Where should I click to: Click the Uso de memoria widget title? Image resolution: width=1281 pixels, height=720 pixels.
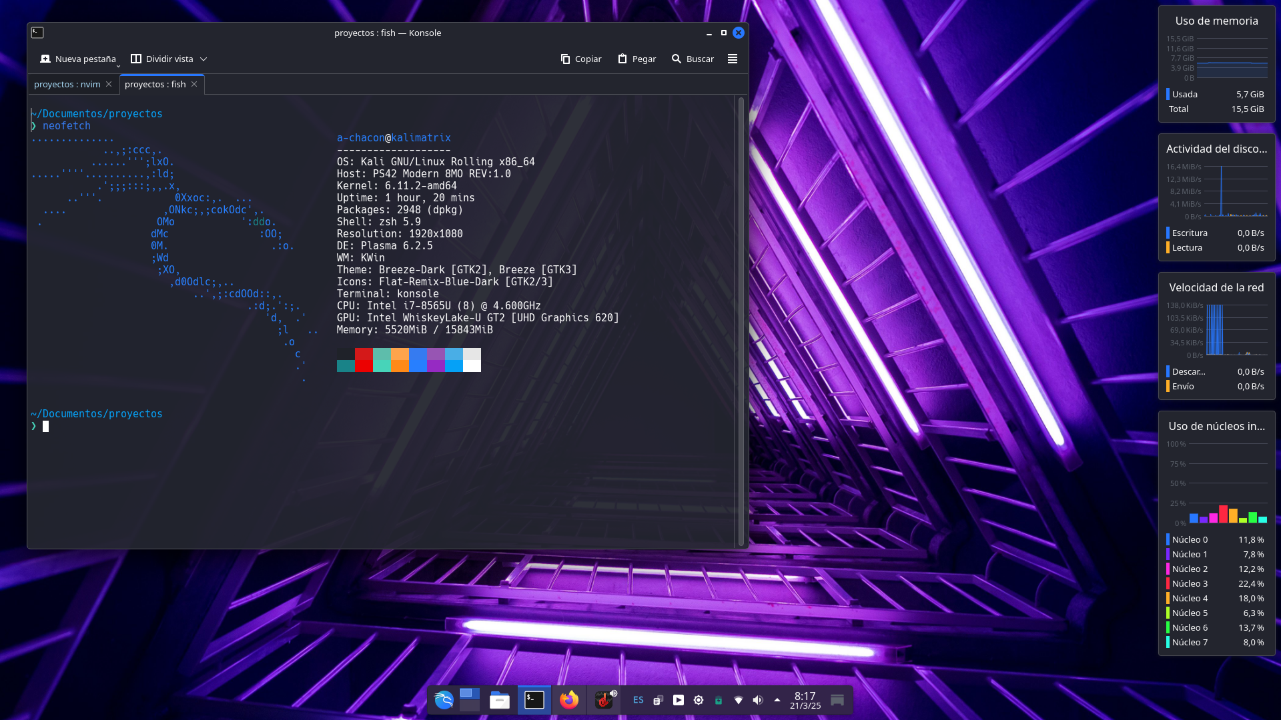pos(1216,21)
